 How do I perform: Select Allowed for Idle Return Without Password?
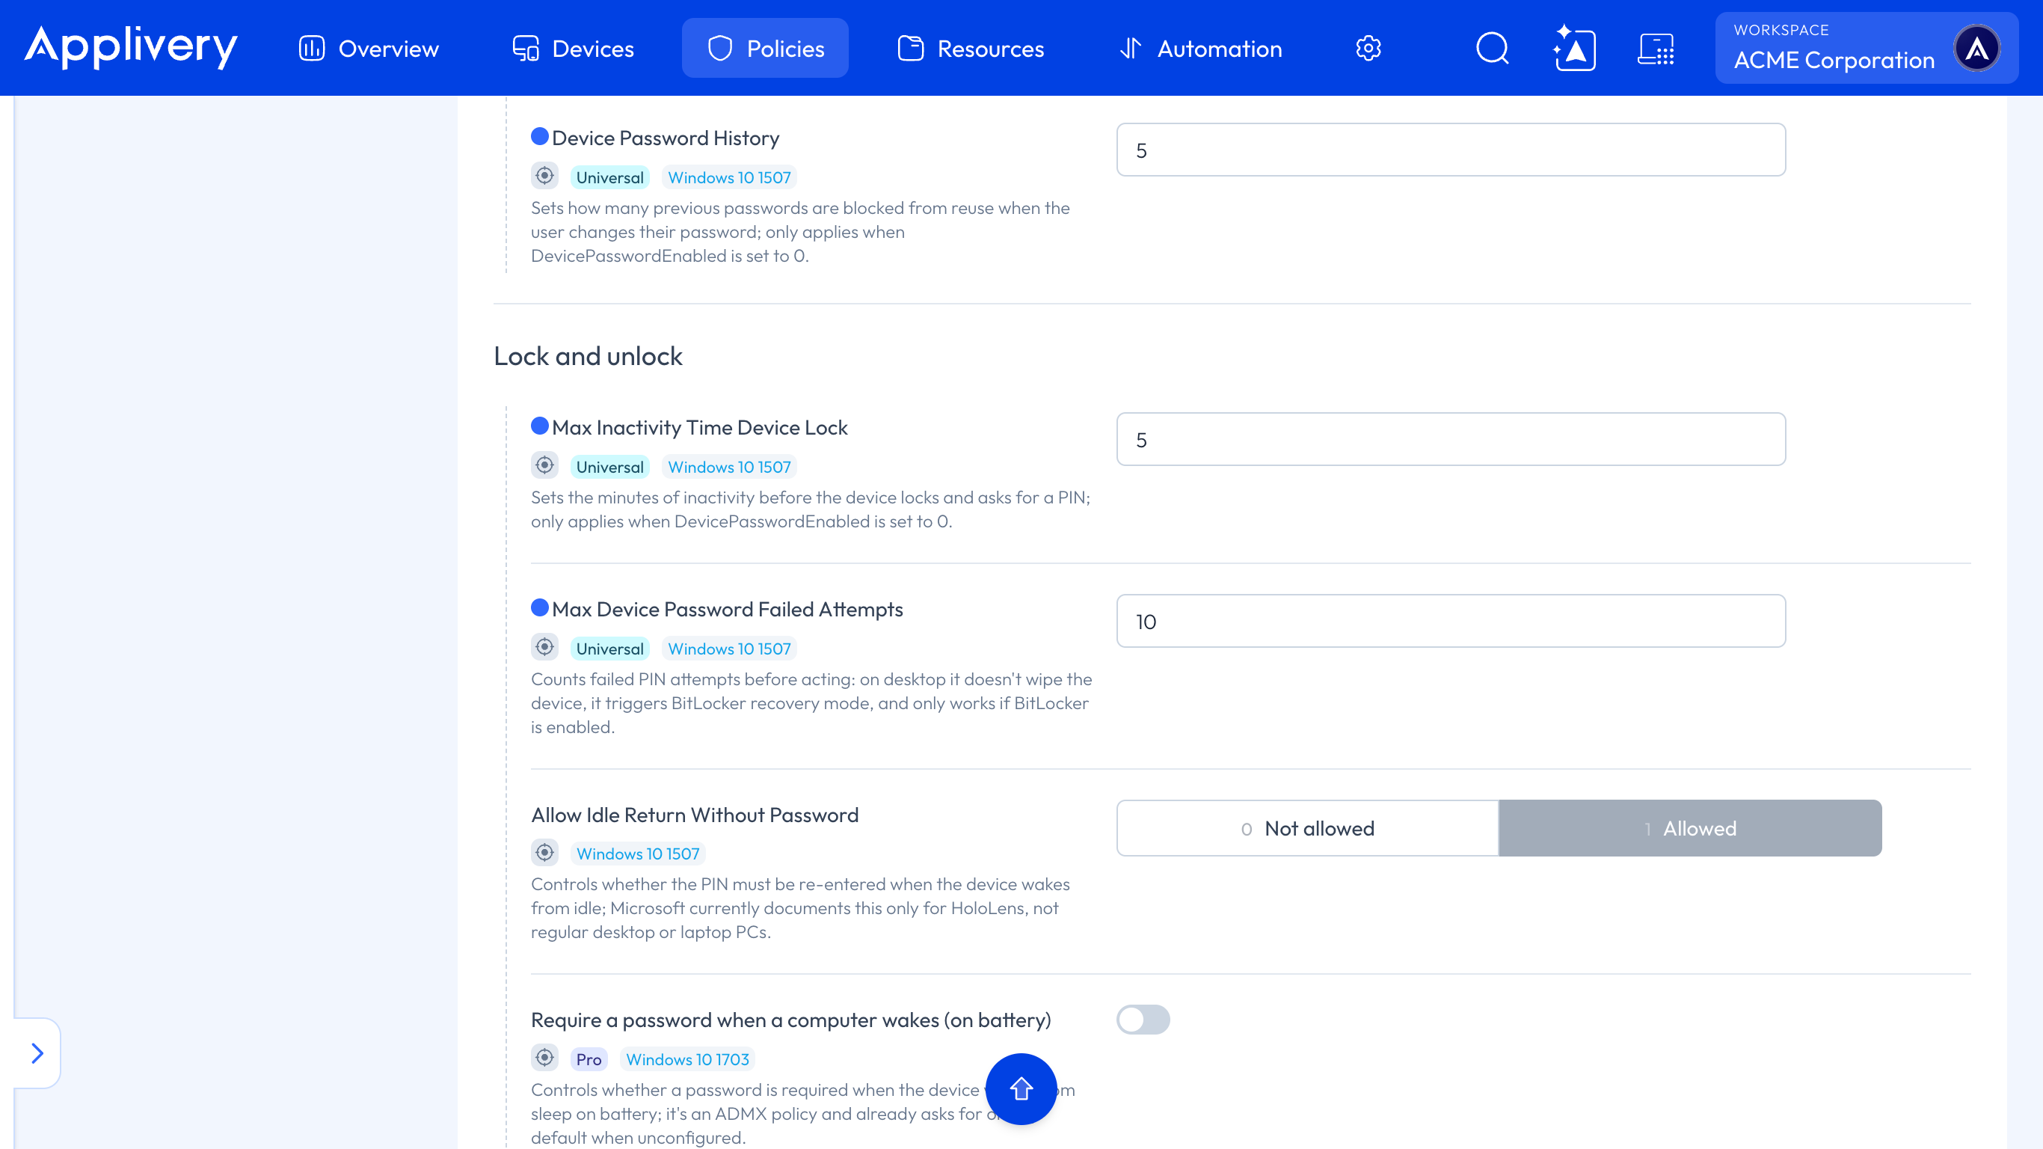pyautogui.click(x=1690, y=827)
